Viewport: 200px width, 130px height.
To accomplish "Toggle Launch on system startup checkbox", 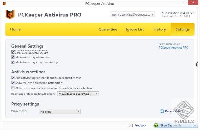I will pos(13,52).
